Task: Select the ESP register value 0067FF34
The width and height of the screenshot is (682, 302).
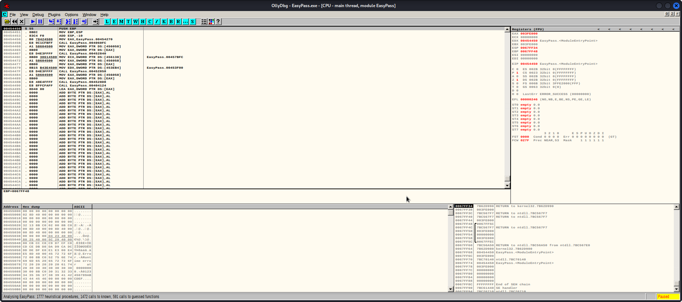Action: (x=529, y=48)
